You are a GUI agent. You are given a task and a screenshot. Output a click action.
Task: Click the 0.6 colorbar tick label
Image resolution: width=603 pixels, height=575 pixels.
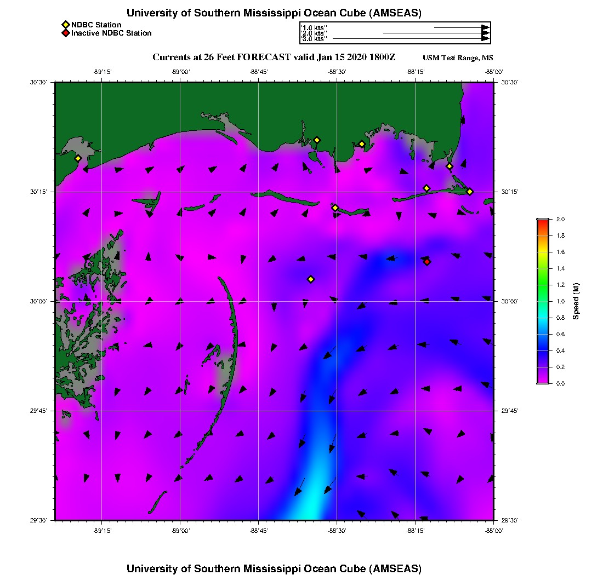[x=560, y=334]
